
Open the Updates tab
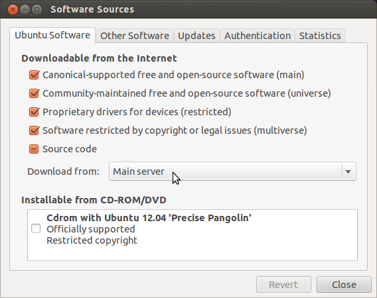(196, 36)
